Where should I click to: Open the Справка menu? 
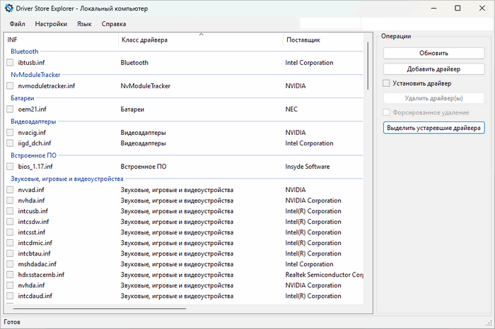[x=114, y=24]
